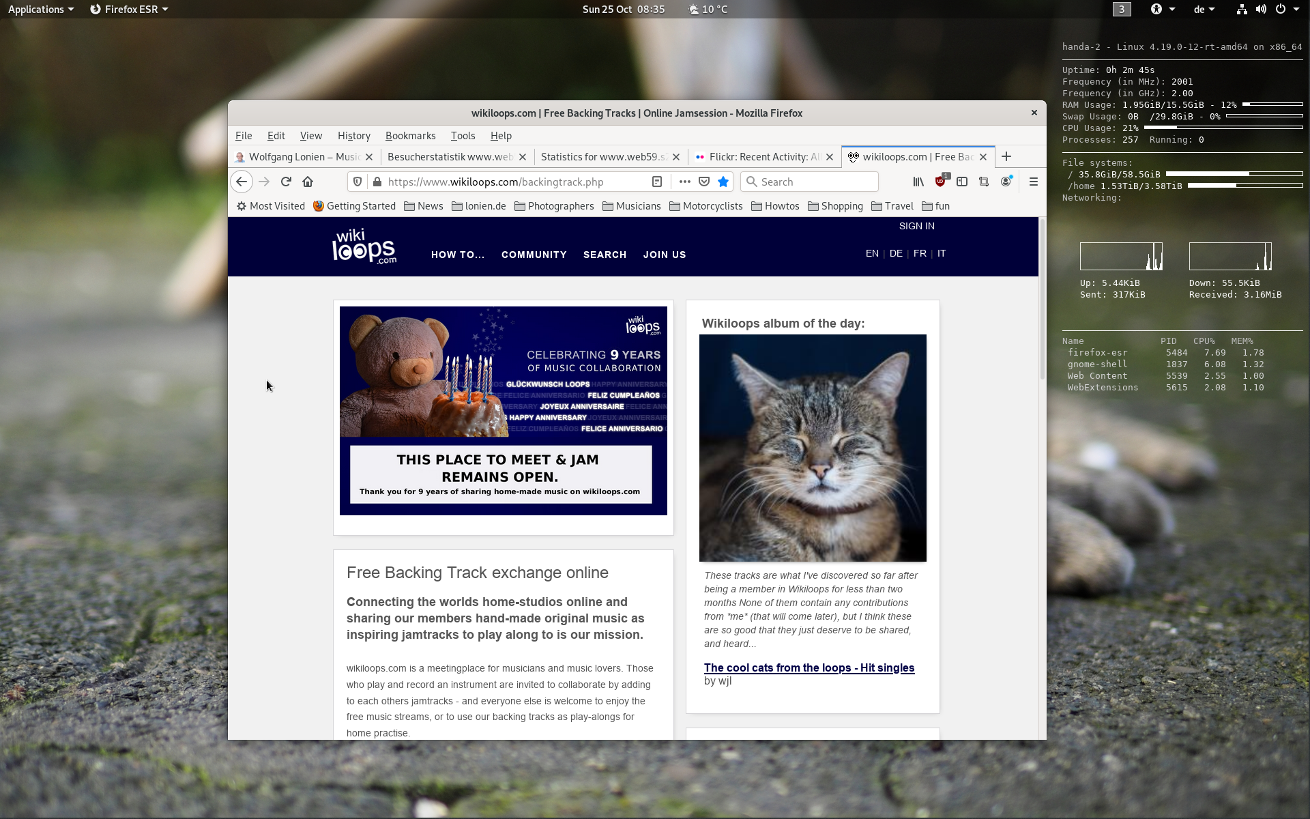Viewport: 1310px width, 819px height.
Task: Close the Besucherstatistik tab
Action: [x=523, y=157]
